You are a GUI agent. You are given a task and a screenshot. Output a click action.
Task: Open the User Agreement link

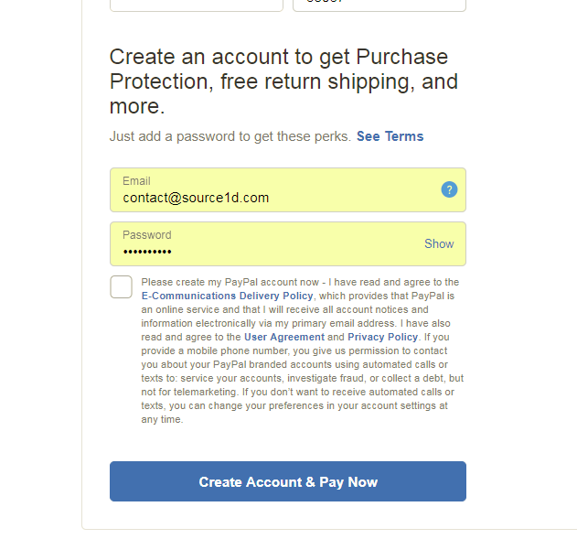tap(284, 338)
